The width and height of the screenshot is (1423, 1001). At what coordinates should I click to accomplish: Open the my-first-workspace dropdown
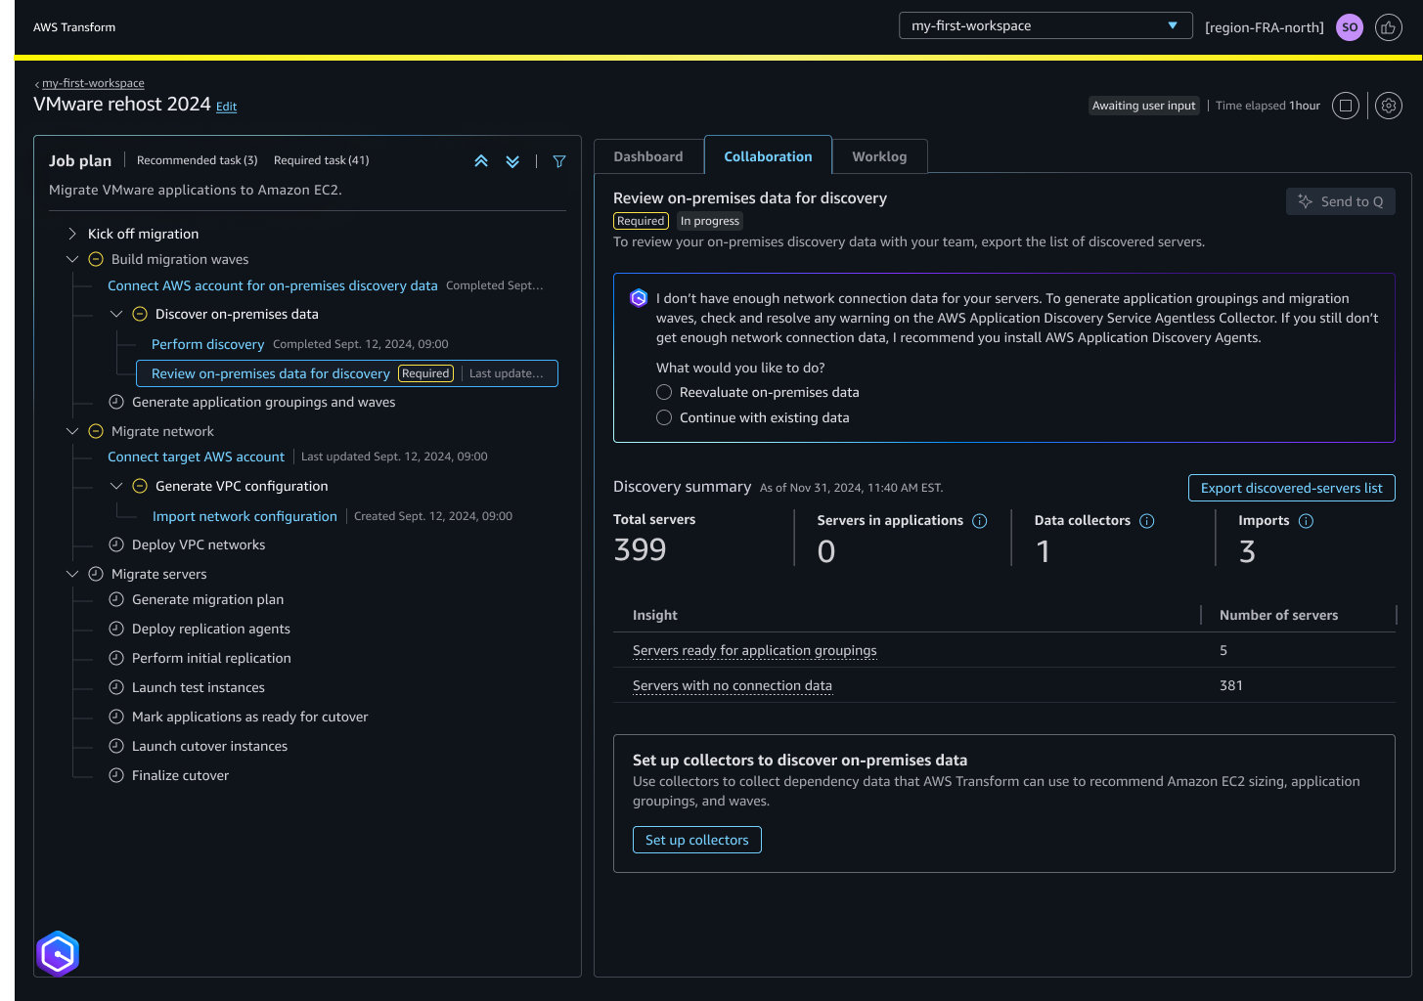[1045, 25]
